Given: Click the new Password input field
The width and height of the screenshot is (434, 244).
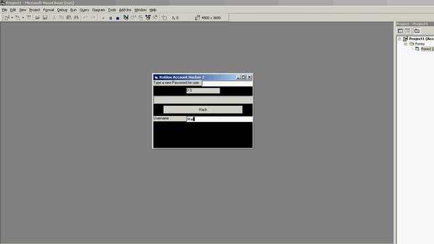Looking at the screenshot, I should click(x=227, y=83).
